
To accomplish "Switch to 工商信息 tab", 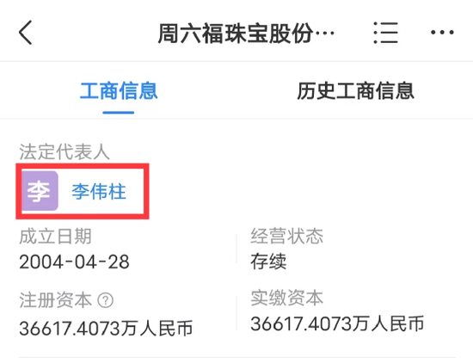I will (x=119, y=90).
